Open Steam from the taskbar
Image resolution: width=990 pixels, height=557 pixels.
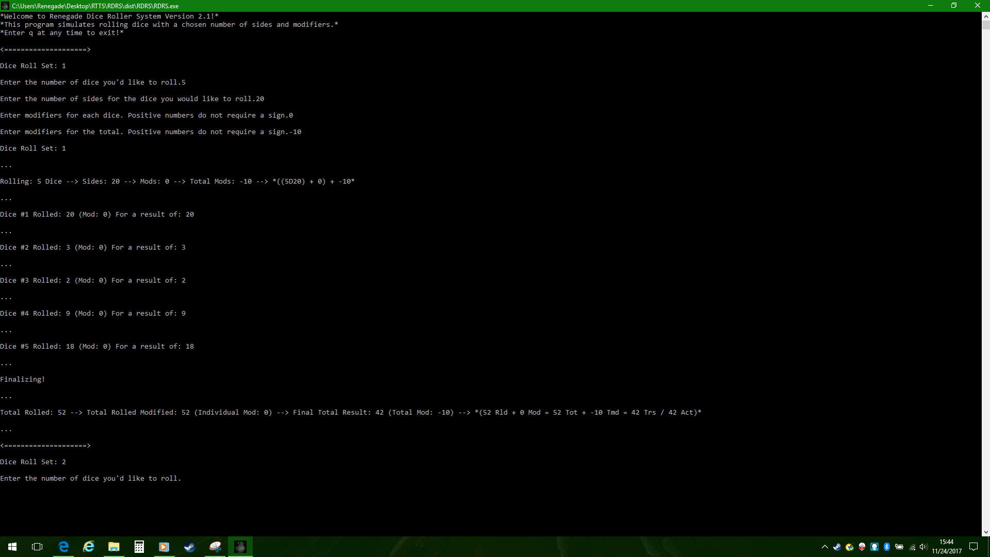tap(189, 547)
